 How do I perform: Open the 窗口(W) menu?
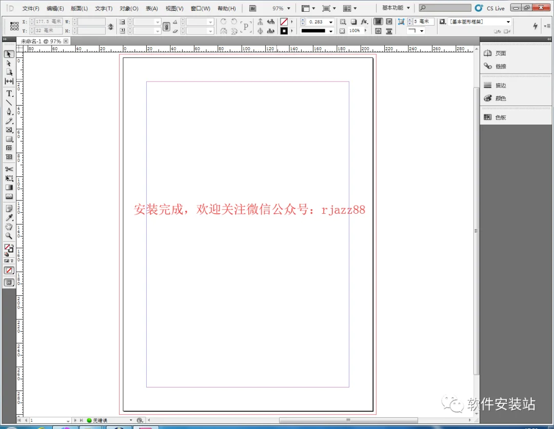tap(201, 9)
